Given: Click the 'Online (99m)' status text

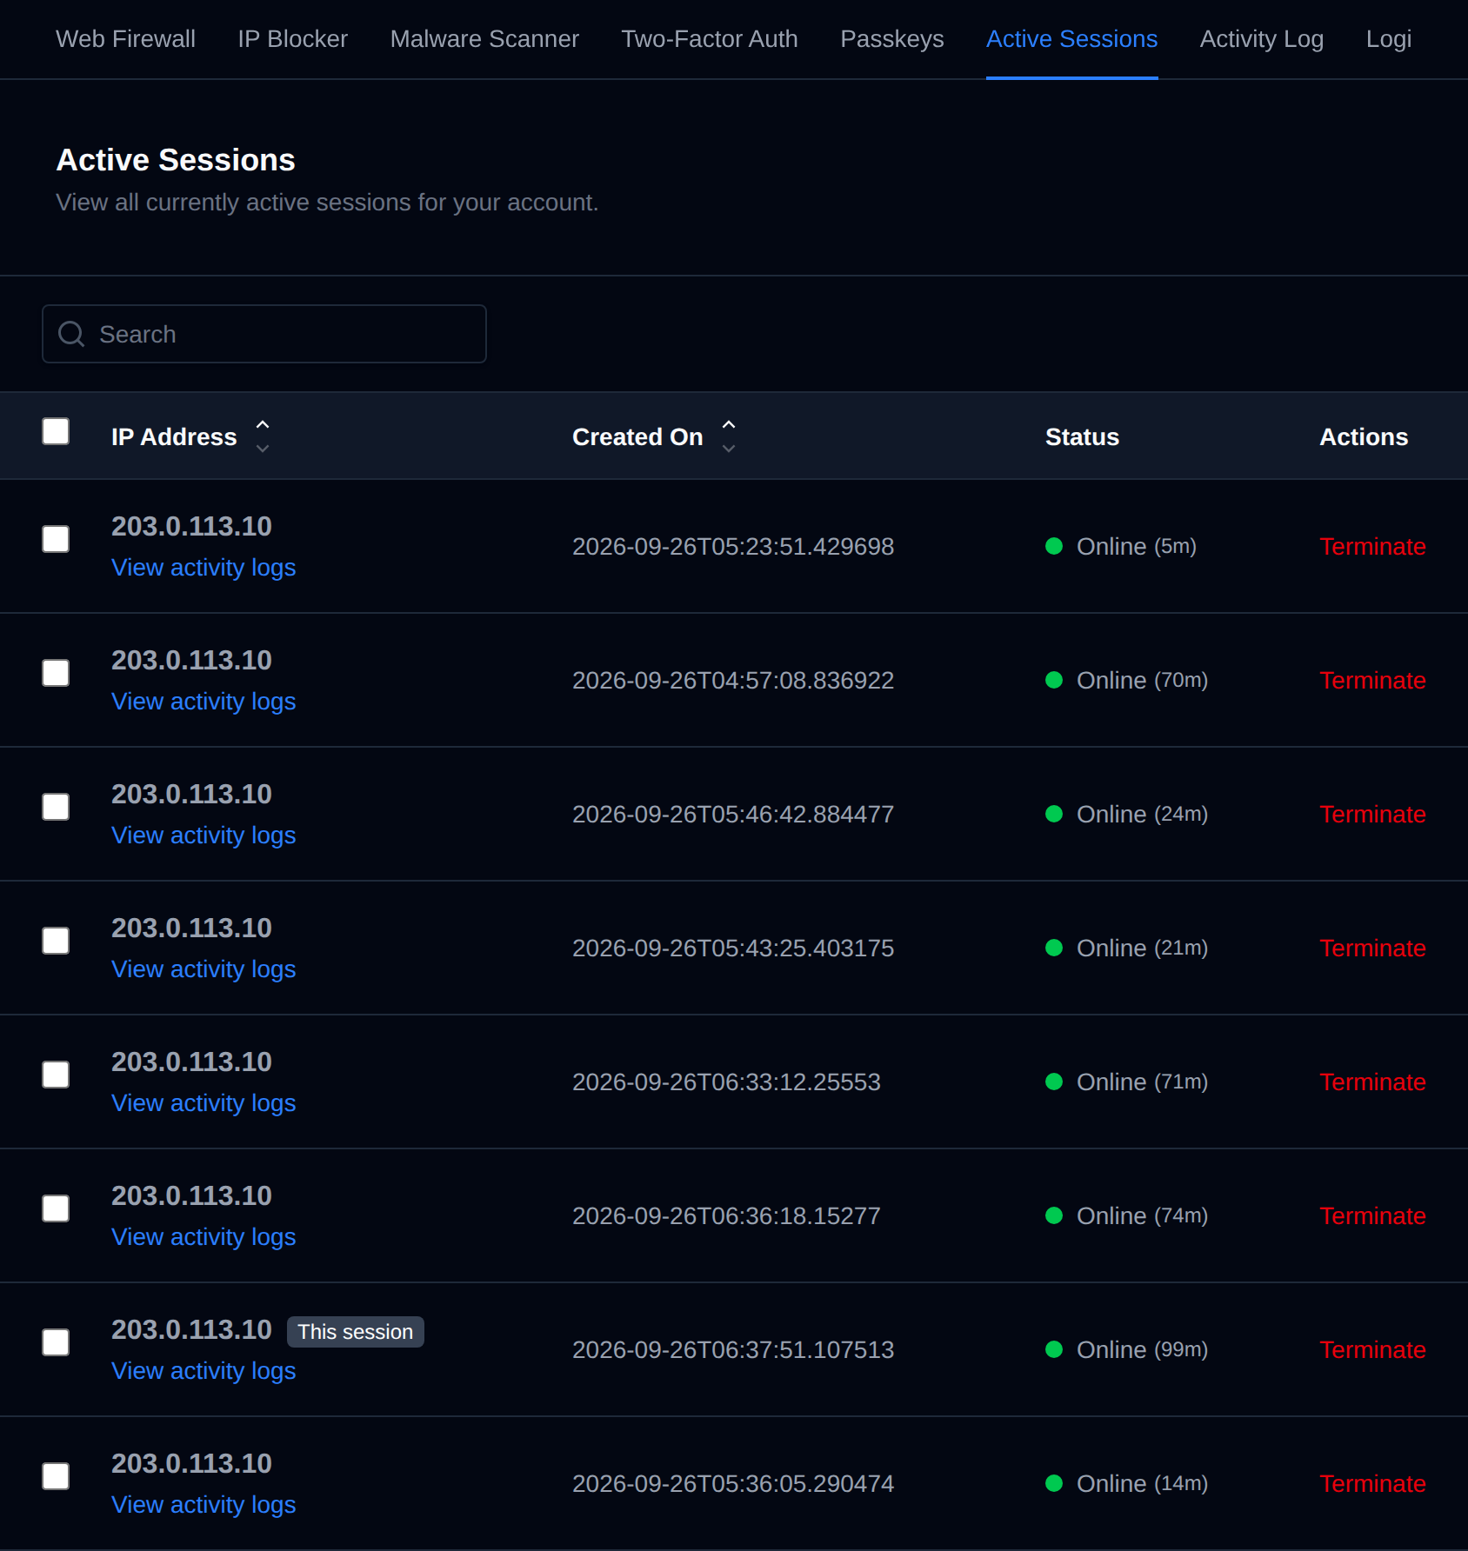Looking at the screenshot, I should click(1142, 1350).
